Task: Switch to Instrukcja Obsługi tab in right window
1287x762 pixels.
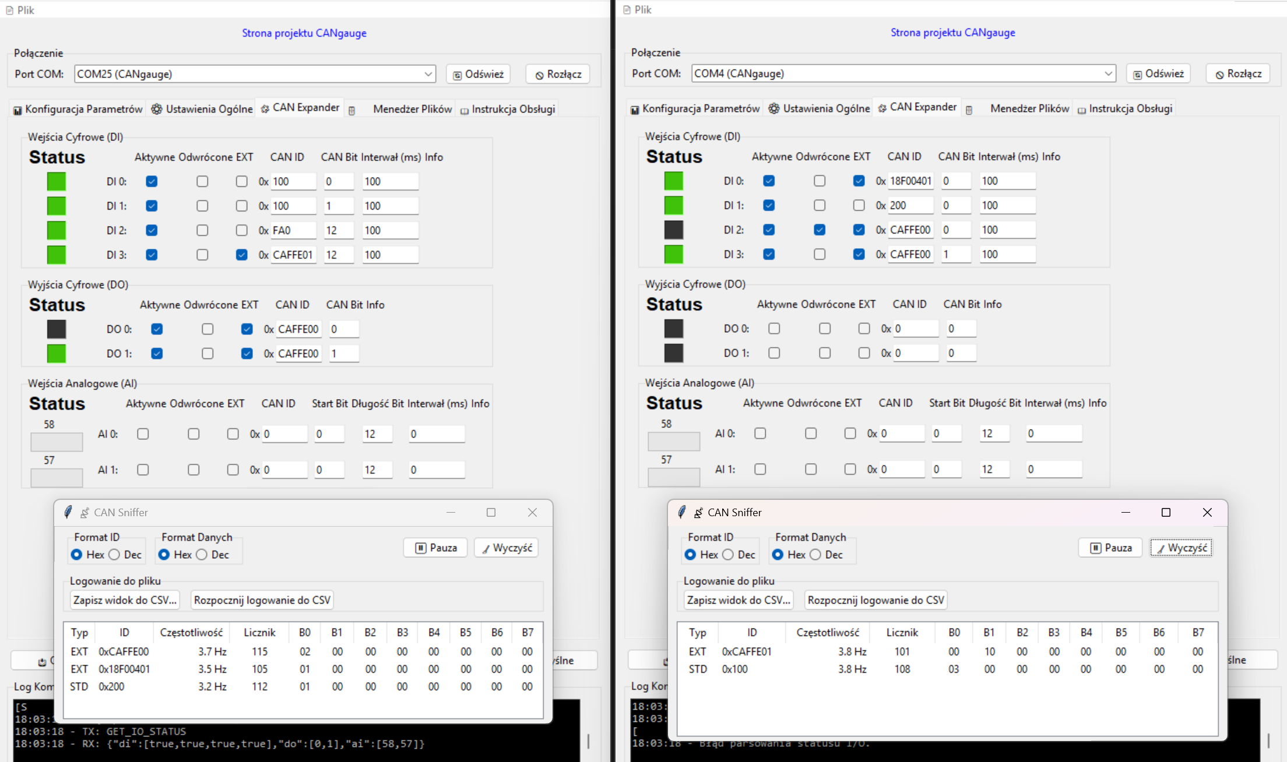Action: pyautogui.click(x=1124, y=108)
